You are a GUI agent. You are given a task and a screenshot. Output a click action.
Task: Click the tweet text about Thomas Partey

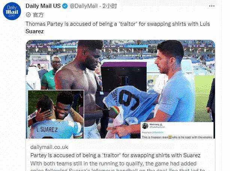click(x=118, y=27)
